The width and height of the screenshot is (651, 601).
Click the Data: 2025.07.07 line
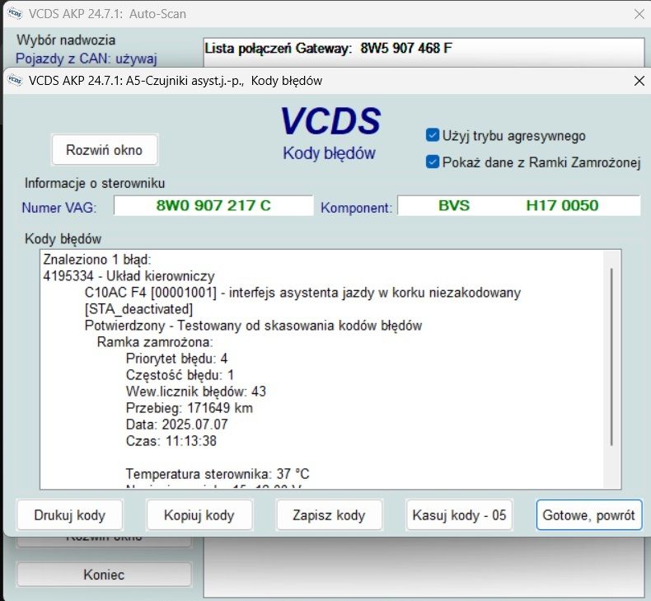coord(177,425)
